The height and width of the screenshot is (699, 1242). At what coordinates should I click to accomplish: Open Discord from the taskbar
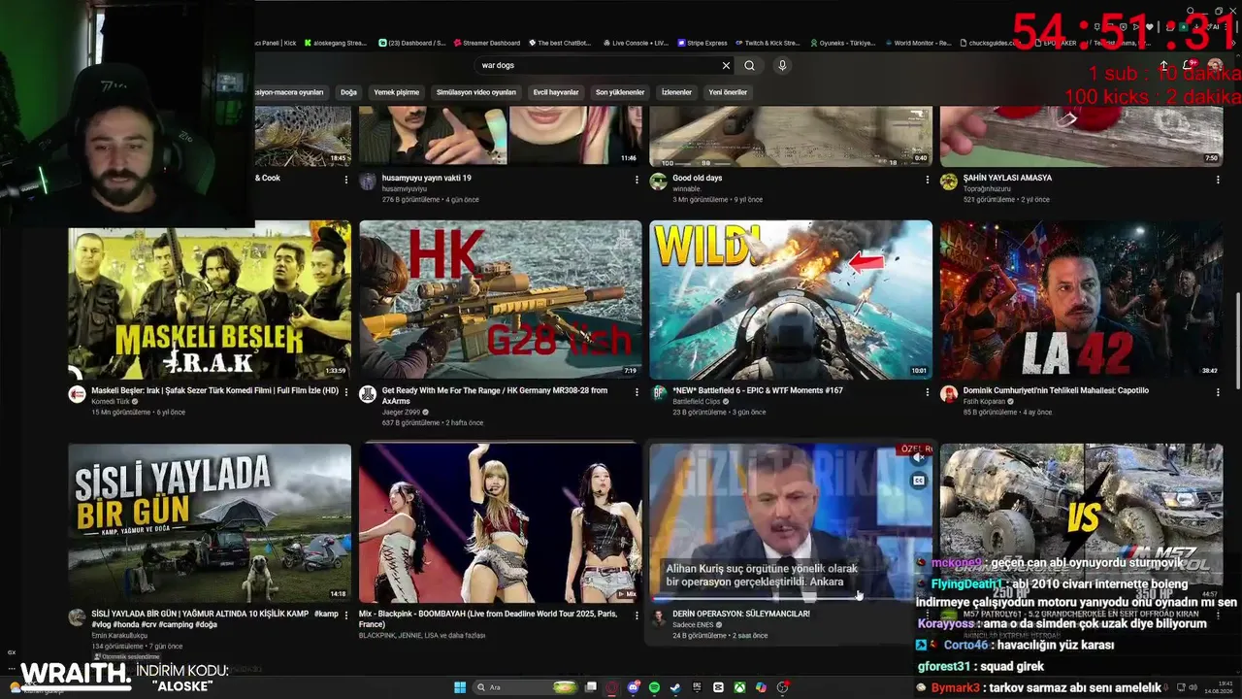[634, 687]
